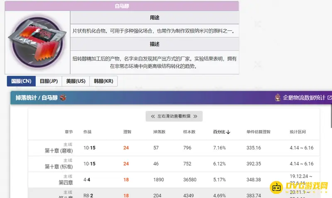The image size is (332, 198).
Task: Click the 掉落统计 / 白马醇 heading
Action: (x=37, y=98)
